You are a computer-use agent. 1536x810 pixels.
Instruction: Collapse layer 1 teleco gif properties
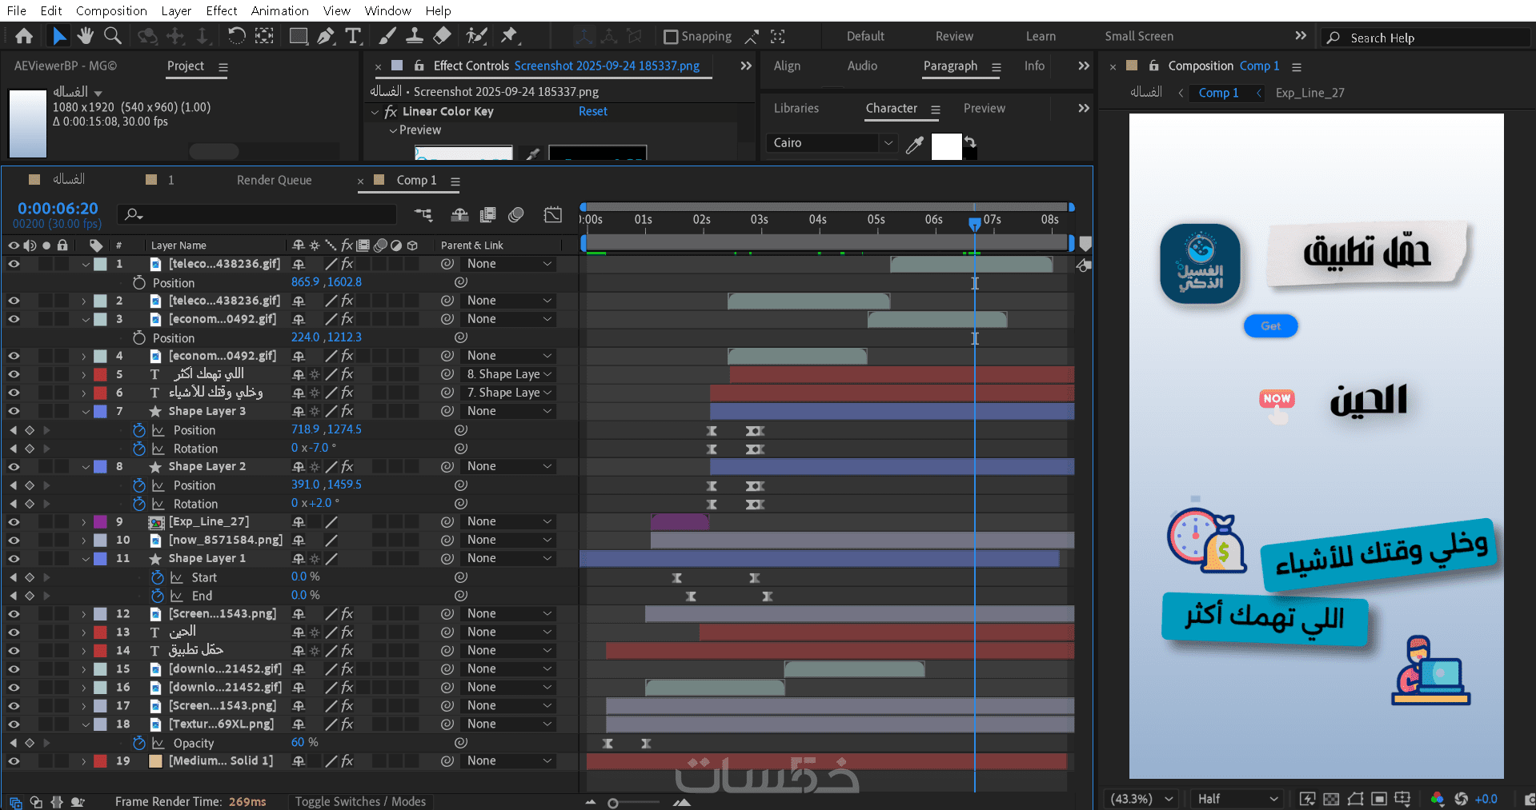point(85,264)
